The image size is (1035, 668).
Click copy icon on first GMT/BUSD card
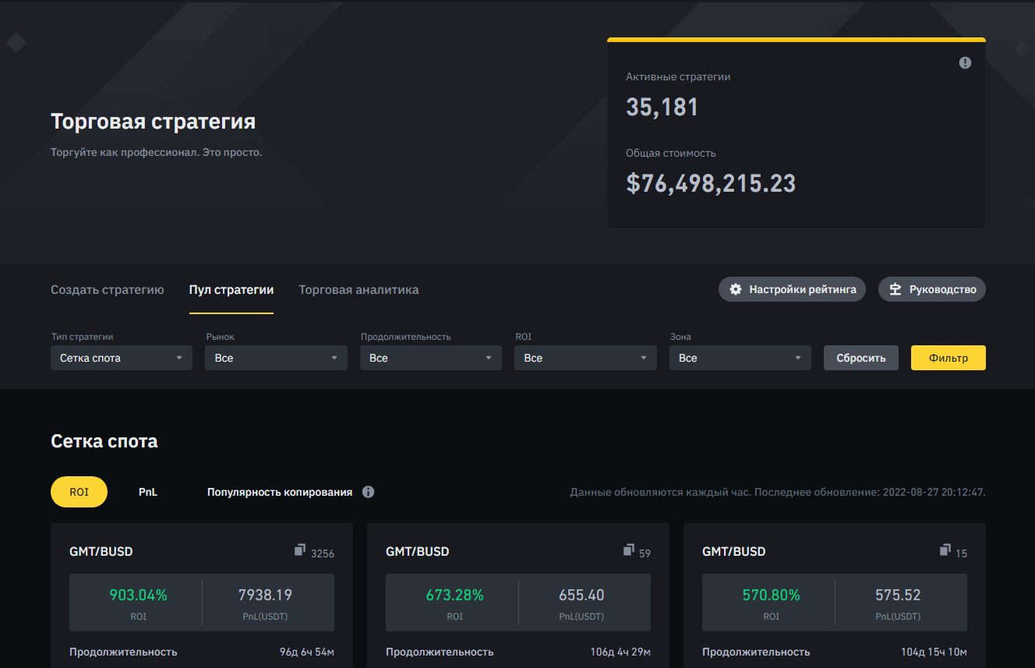pos(300,550)
